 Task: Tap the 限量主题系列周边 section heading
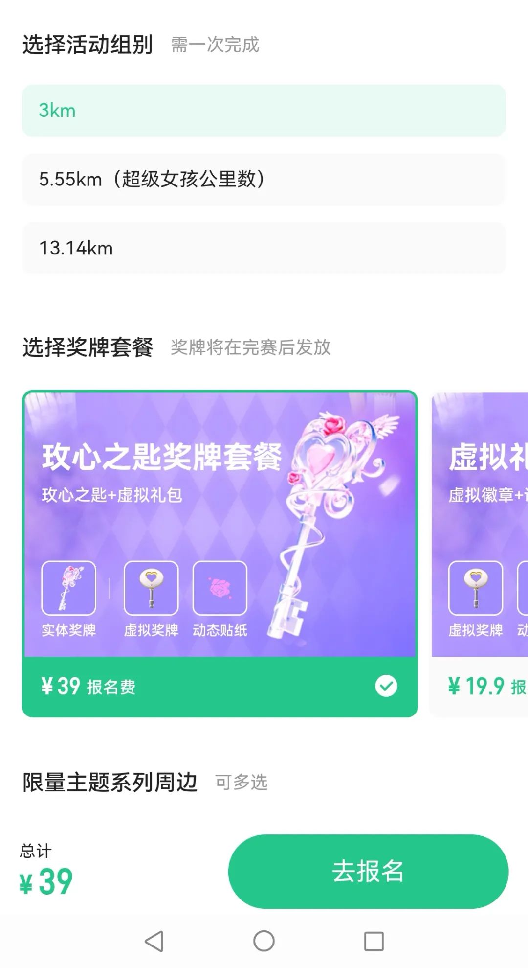pos(110,782)
